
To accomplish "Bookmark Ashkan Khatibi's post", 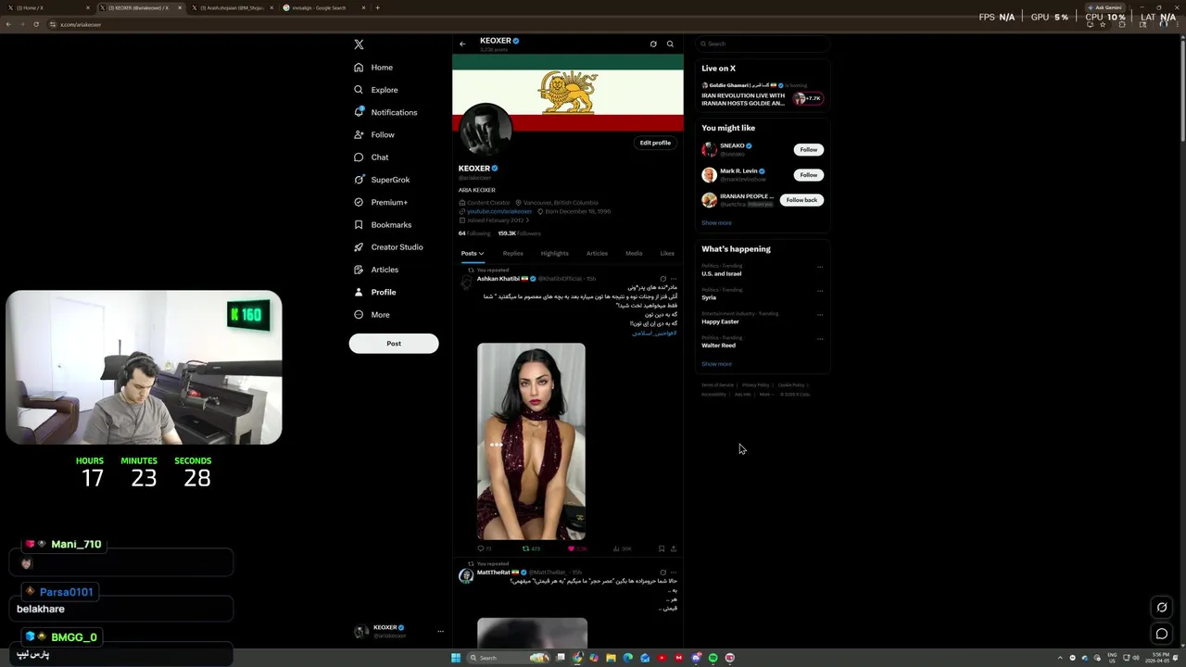I will [661, 548].
